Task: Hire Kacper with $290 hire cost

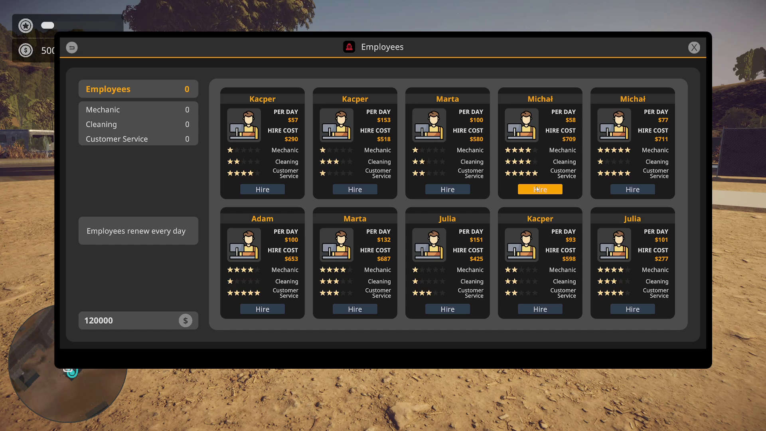Action: pos(262,190)
